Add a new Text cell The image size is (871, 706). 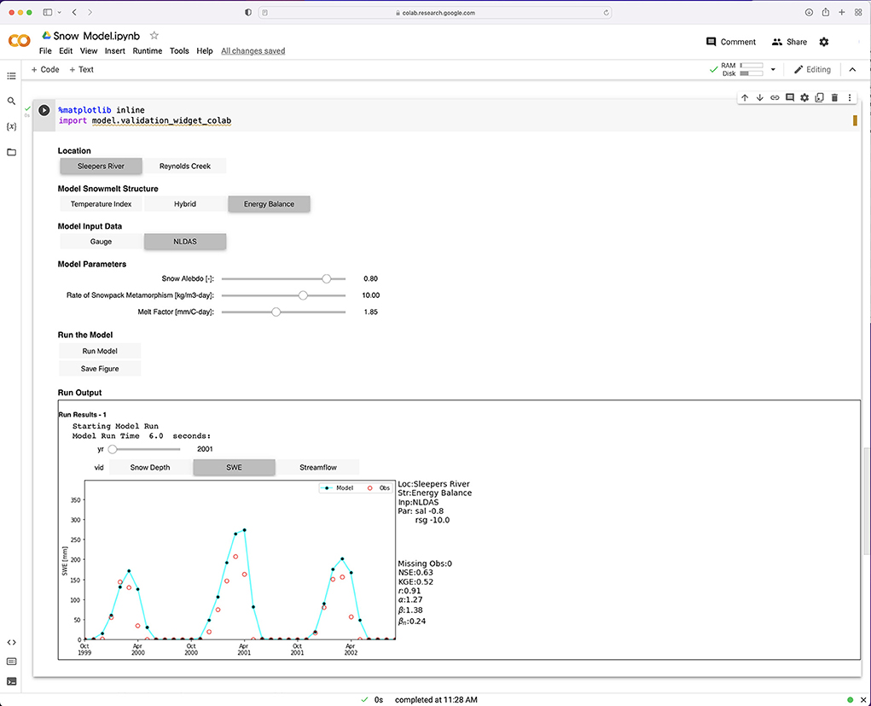[x=81, y=69]
